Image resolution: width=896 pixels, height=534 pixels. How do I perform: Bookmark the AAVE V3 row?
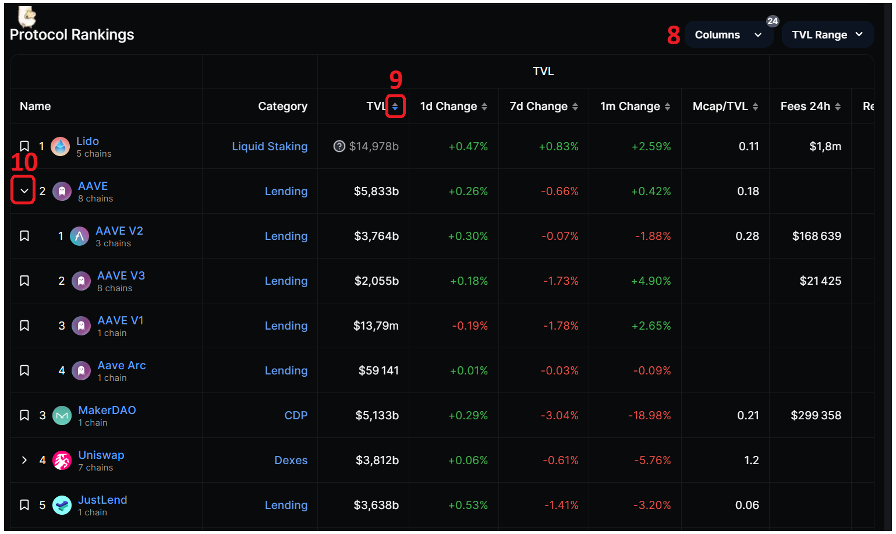(24, 281)
